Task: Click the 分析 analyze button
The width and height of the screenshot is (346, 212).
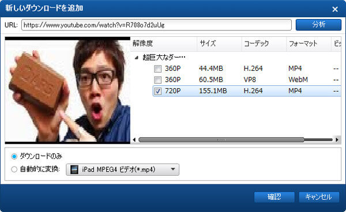Action: 318,25
